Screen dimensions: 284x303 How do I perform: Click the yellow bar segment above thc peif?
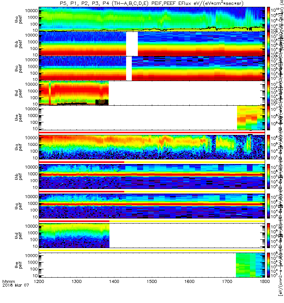point(194,192)
